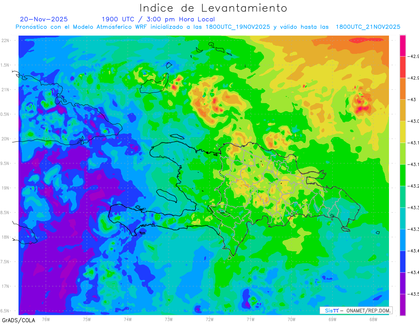
Task: Click the "68W" longitude label
Action: tap(373, 319)
